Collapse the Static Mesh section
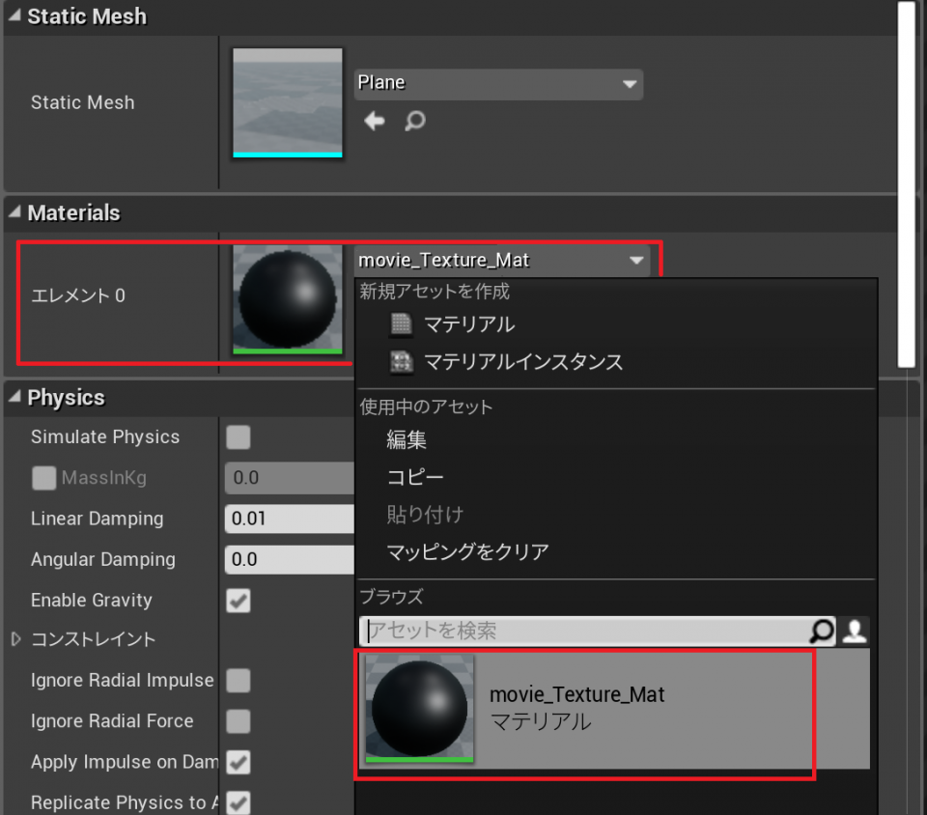927x815 pixels. coord(14,15)
